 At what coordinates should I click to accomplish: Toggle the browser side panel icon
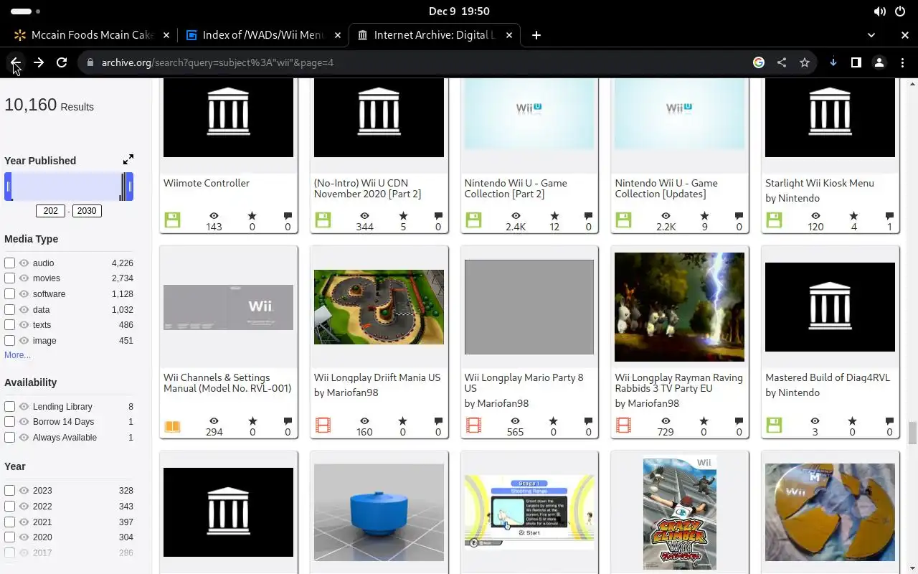pos(856,62)
